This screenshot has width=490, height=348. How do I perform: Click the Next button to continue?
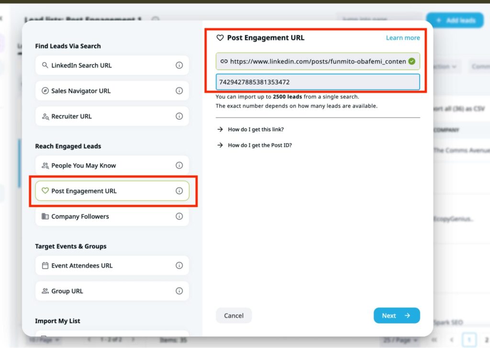pyautogui.click(x=397, y=315)
